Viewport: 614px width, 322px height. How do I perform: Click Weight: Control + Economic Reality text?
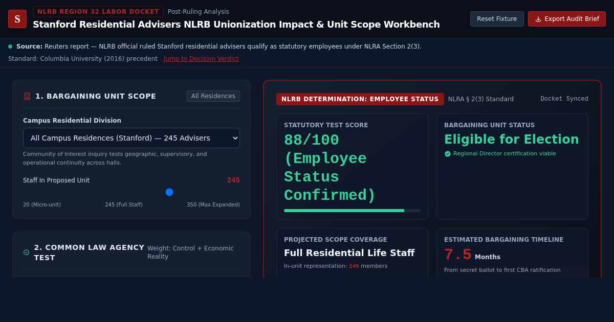click(190, 252)
